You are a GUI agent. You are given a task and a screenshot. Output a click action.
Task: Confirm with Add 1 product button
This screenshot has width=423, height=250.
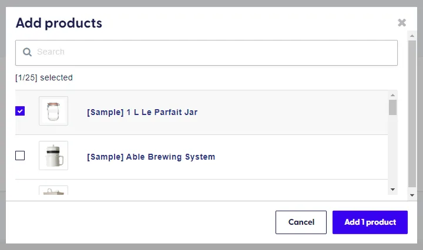tap(370, 222)
